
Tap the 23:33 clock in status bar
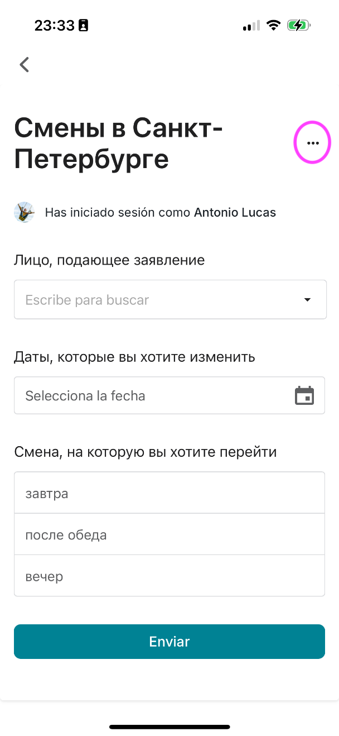coord(55,26)
